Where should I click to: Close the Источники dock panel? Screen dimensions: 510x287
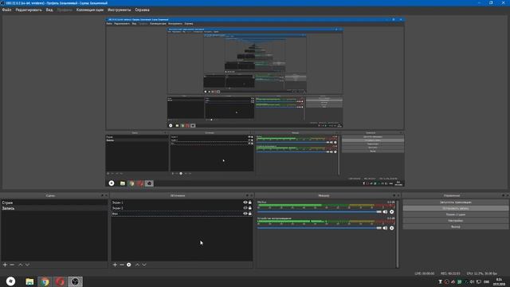pos(252,195)
